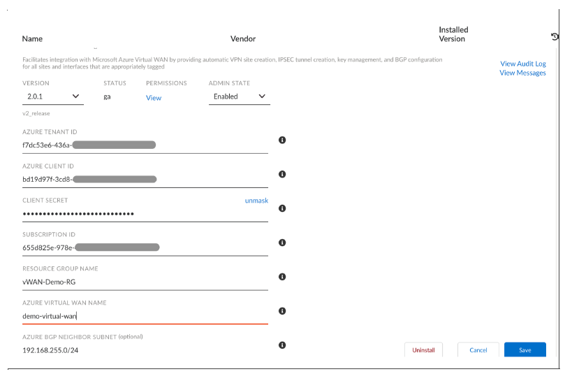Click the Resource Group Name info icon
This screenshot has height=381, width=572.
[282, 277]
